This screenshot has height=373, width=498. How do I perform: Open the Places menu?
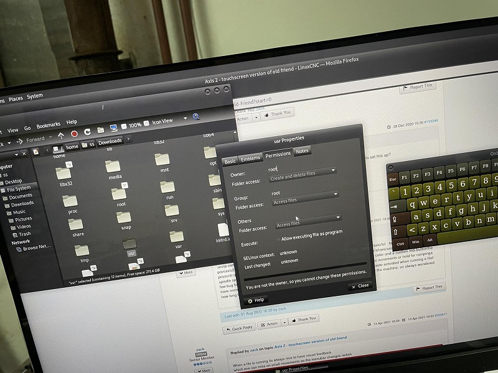coord(16,99)
